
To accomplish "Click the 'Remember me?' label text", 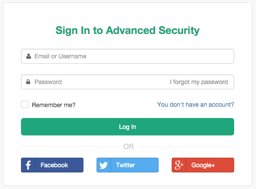I will [54, 105].
